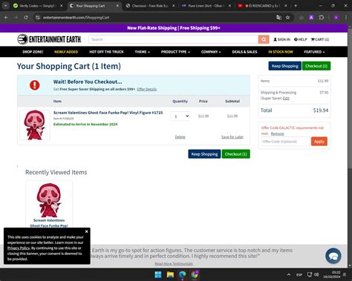Open the Scream Valentines Ghost Face product title

pos(108,113)
